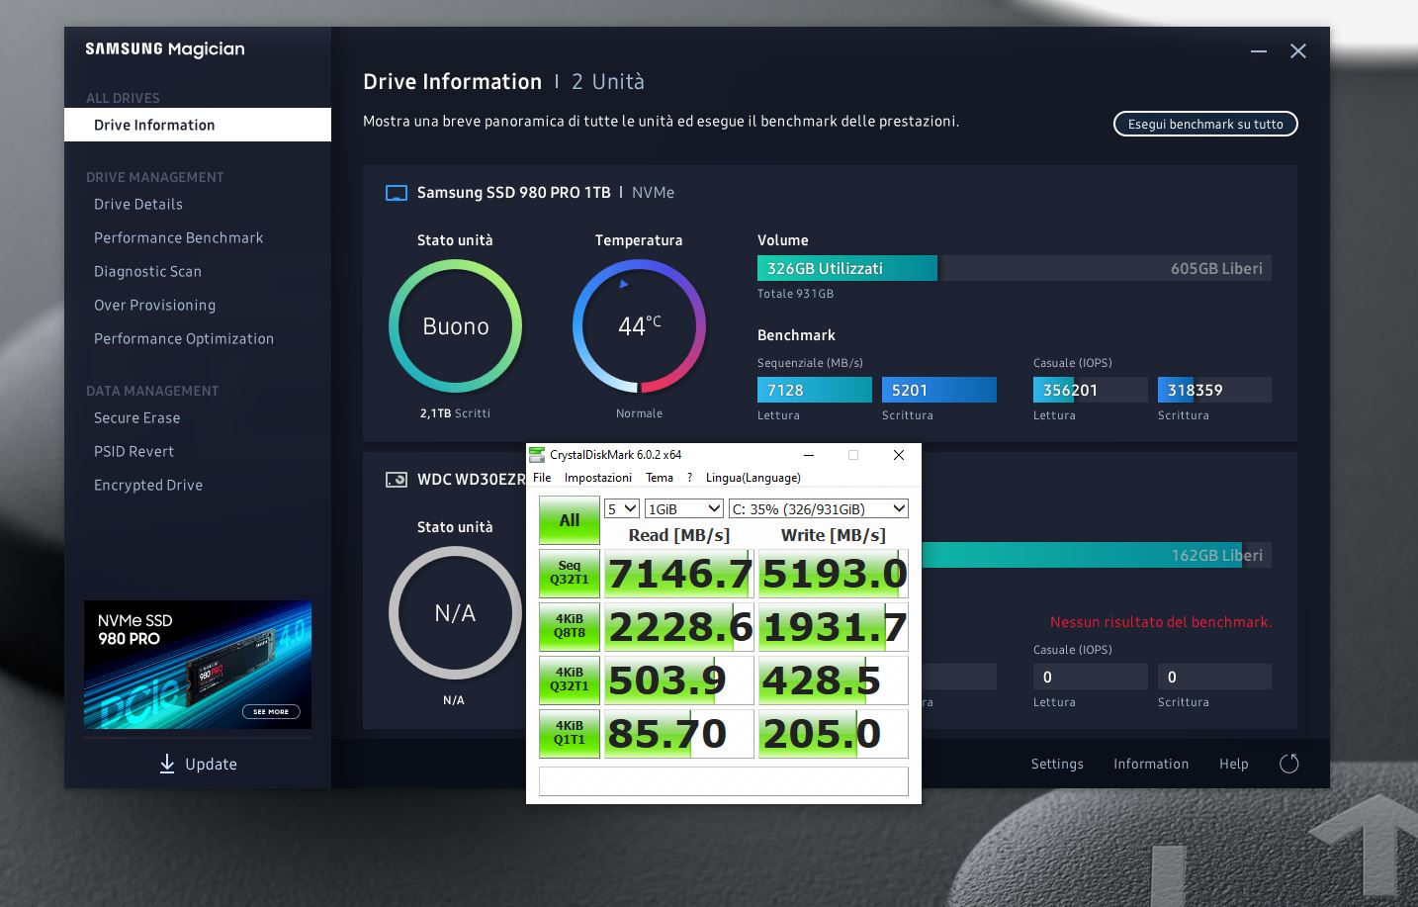Screen dimensions: 1418x907
Task: Click the 44°C temperature gauge
Action: (639, 326)
